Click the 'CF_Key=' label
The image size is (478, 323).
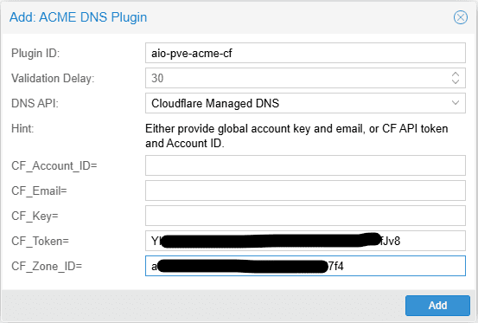[35, 216]
